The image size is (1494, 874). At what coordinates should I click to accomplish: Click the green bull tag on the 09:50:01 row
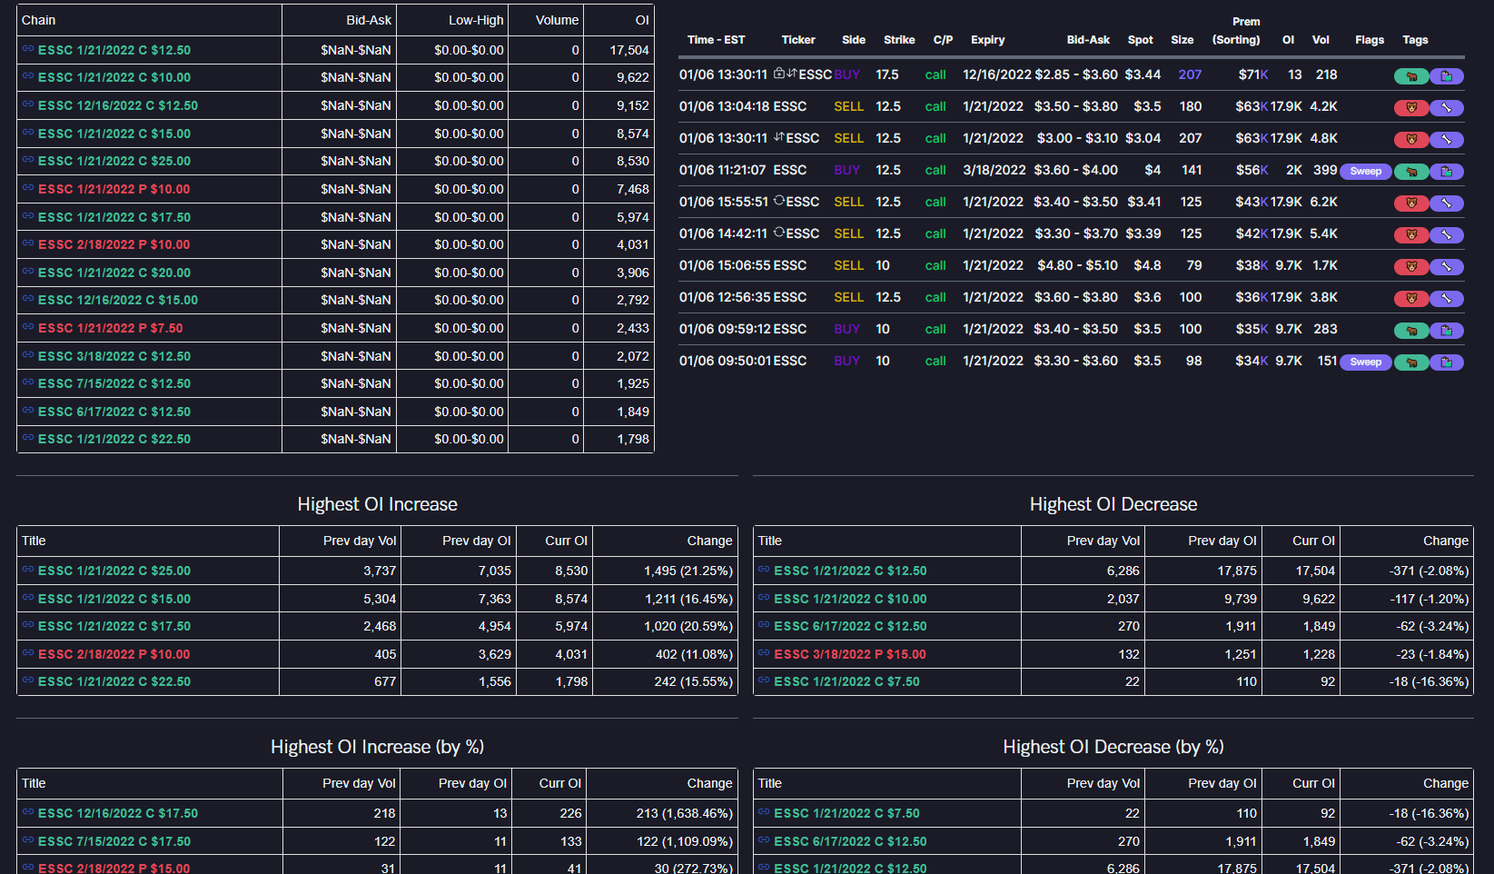pyautogui.click(x=1411, y=363)
